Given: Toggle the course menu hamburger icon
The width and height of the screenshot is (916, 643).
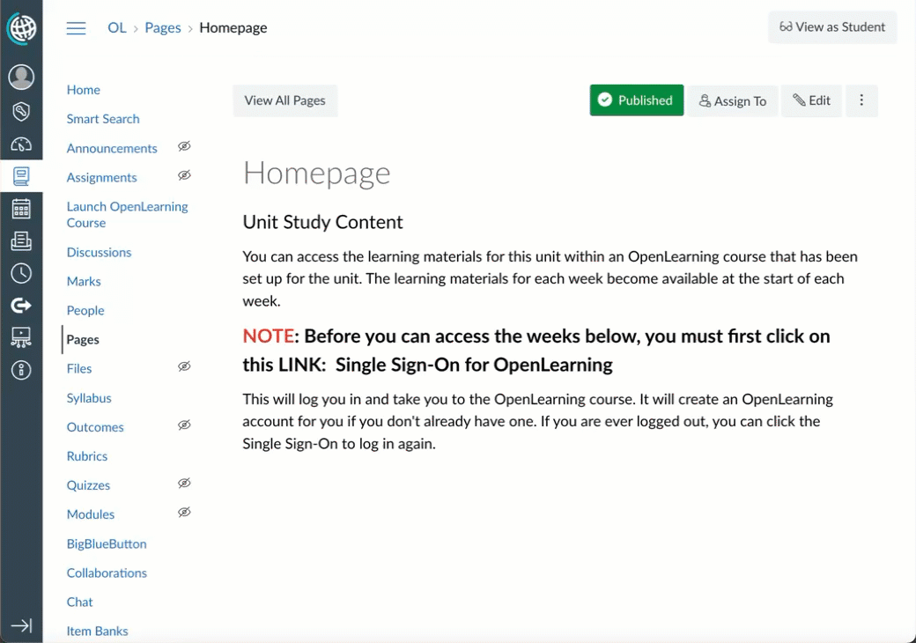Looking at the screenshot, I should [x=76, y=28].
